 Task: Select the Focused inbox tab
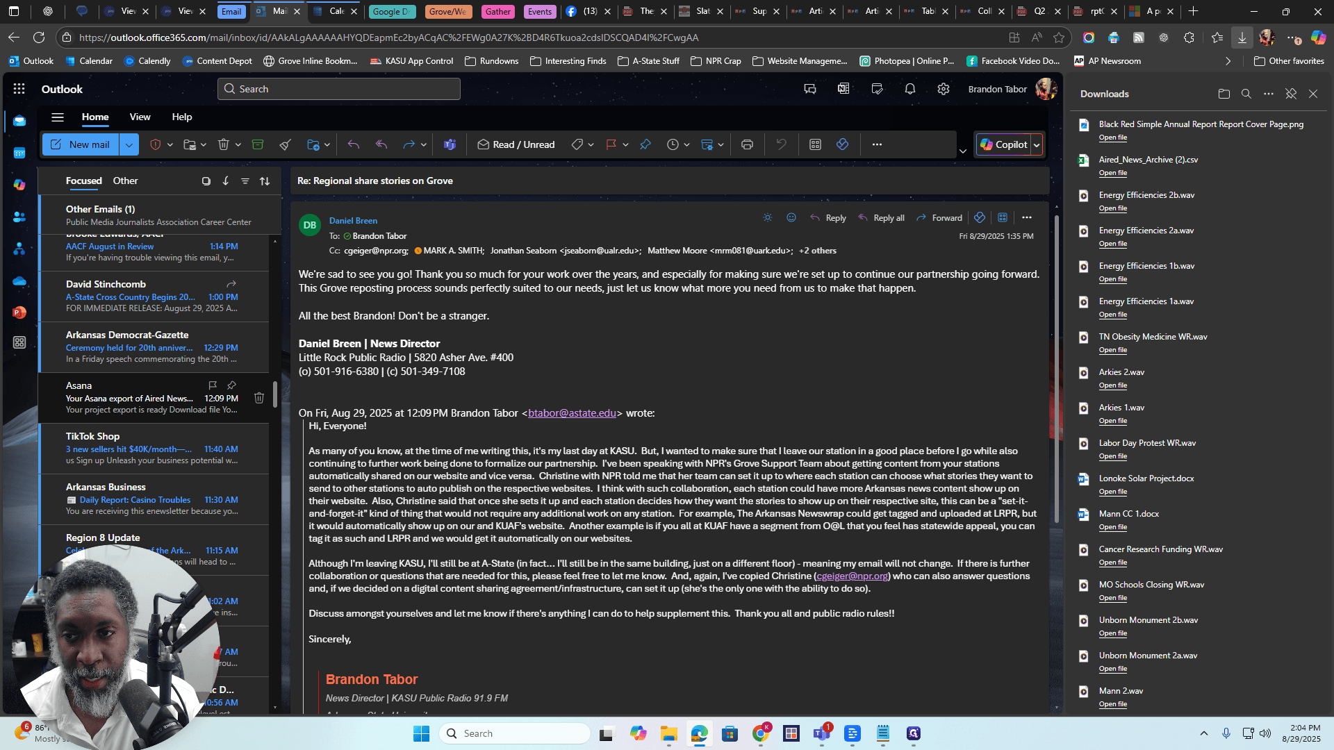point(84,181)
